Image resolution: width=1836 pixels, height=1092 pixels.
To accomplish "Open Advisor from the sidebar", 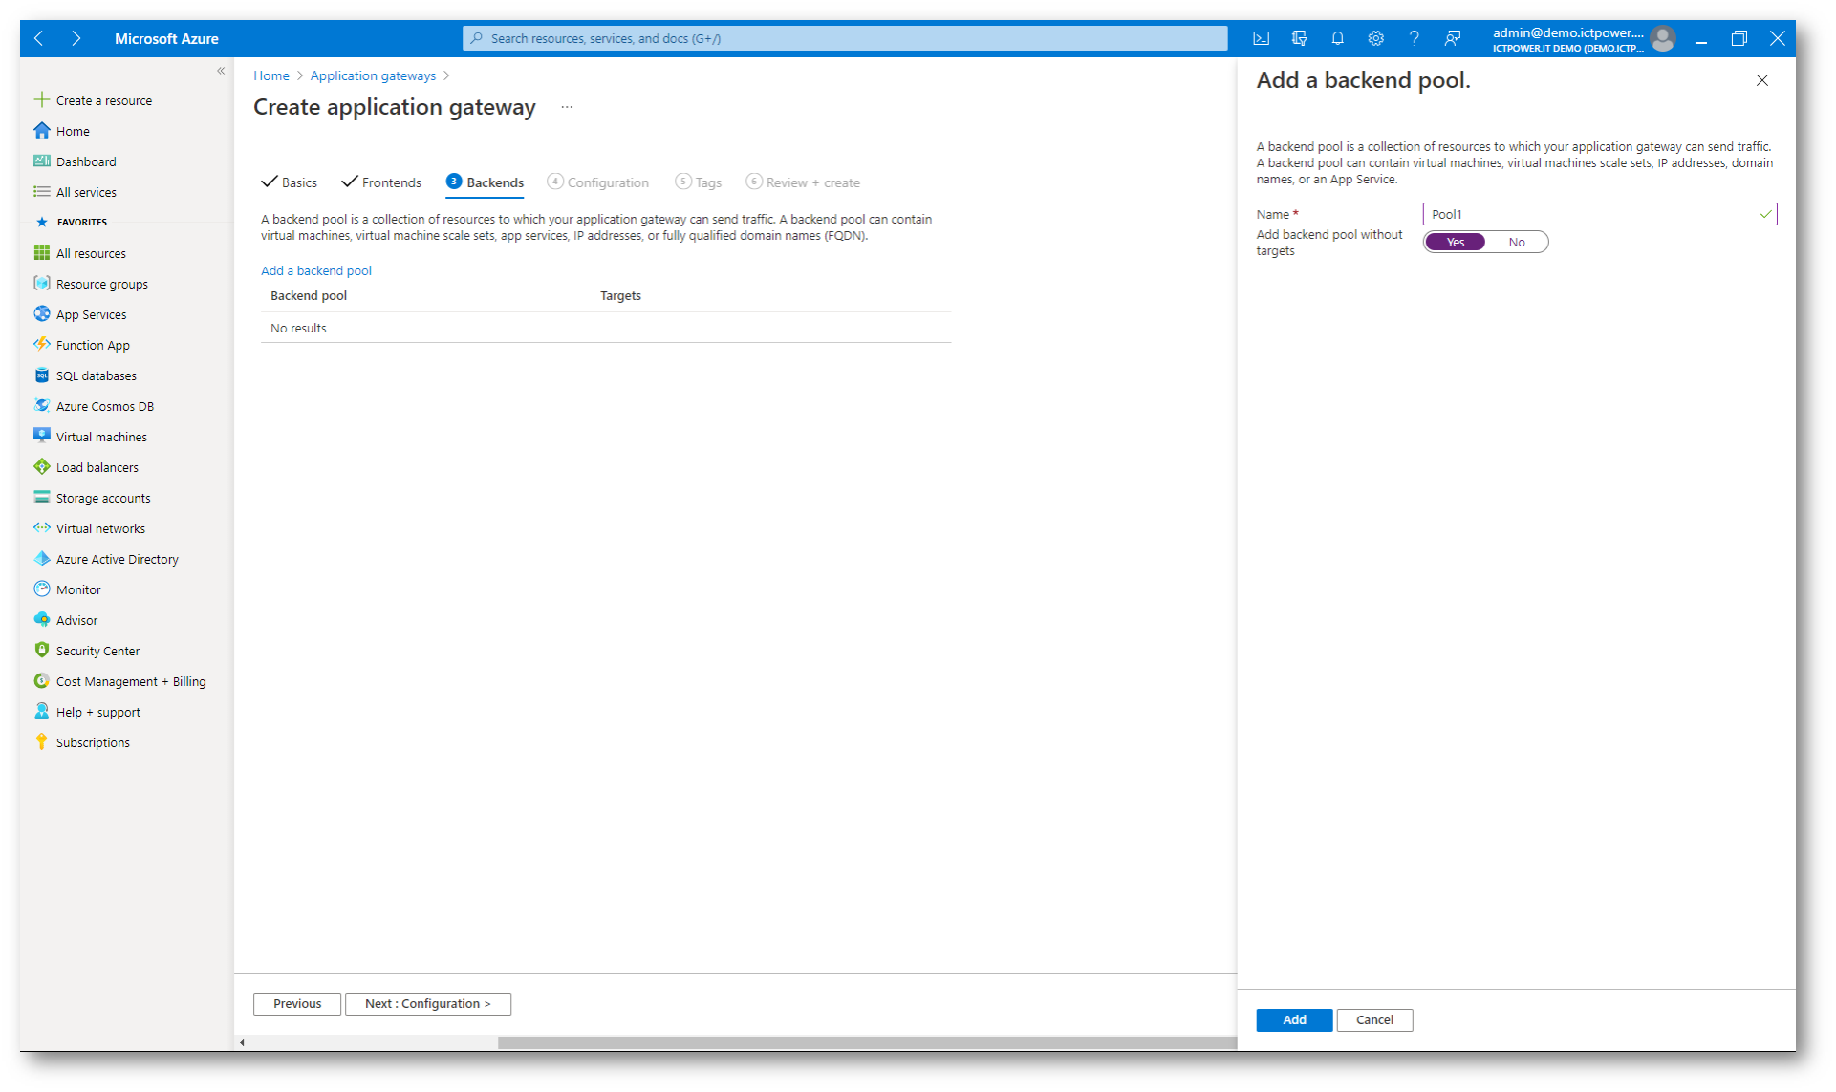I will click(x=76, y=620).
